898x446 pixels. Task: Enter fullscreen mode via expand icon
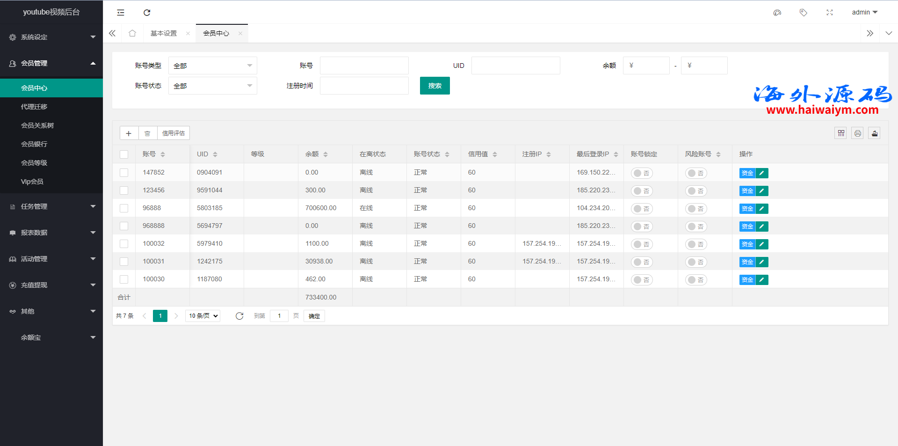pyautogui.click(x=829, y=13)
